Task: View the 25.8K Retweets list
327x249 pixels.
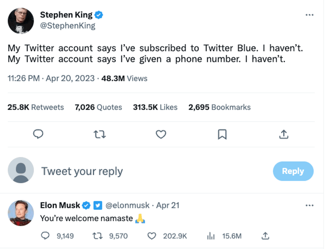Action: pyautogui.click(x=36, y=107)
